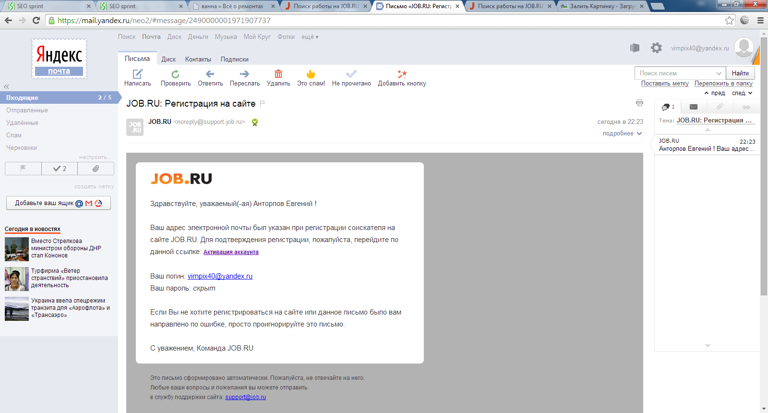Click the vimpix40@yandex.ru login link in the message body
Viewport: 768px width, 413px height.
tap(220, 276)
